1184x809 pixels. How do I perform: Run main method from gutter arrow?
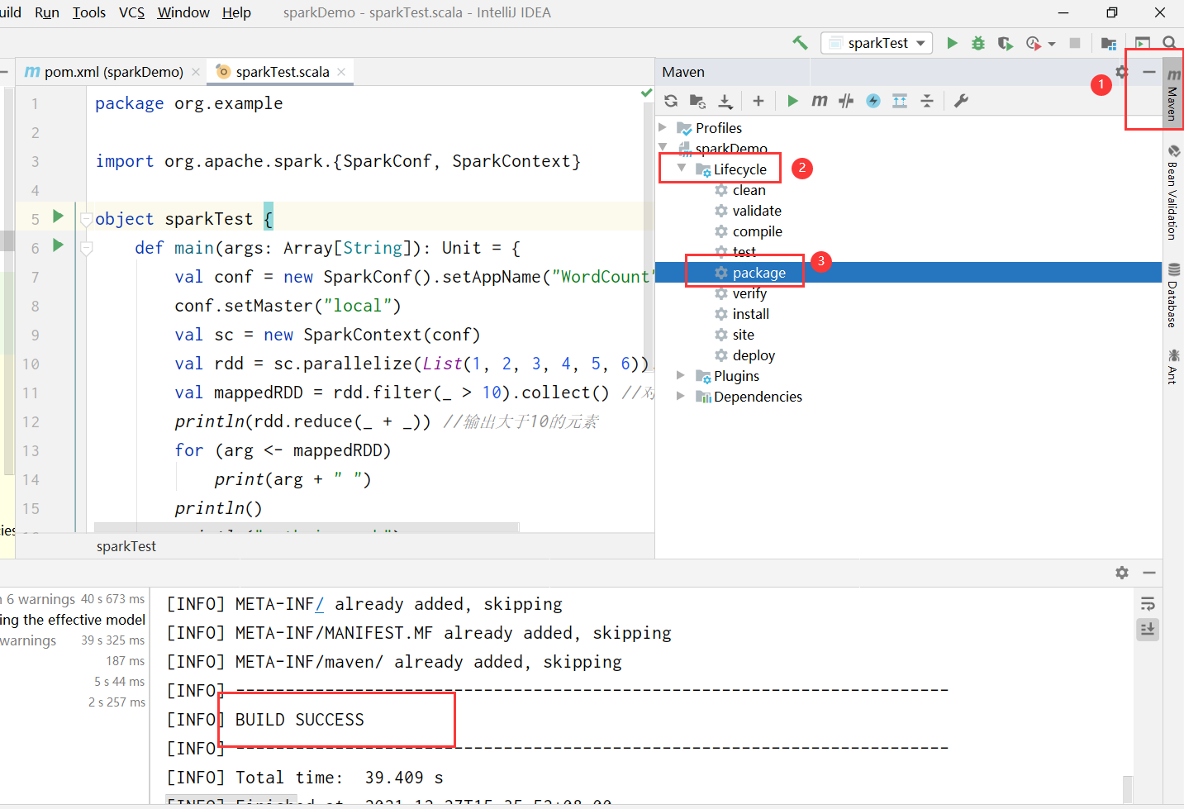(x=58, y=245)
